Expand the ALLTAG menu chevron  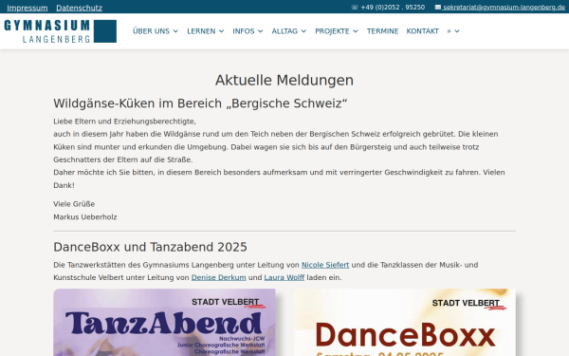(303, 31)
